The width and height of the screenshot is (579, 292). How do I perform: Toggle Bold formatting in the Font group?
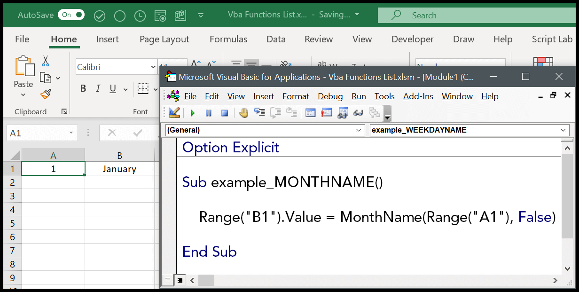(83, 88)
